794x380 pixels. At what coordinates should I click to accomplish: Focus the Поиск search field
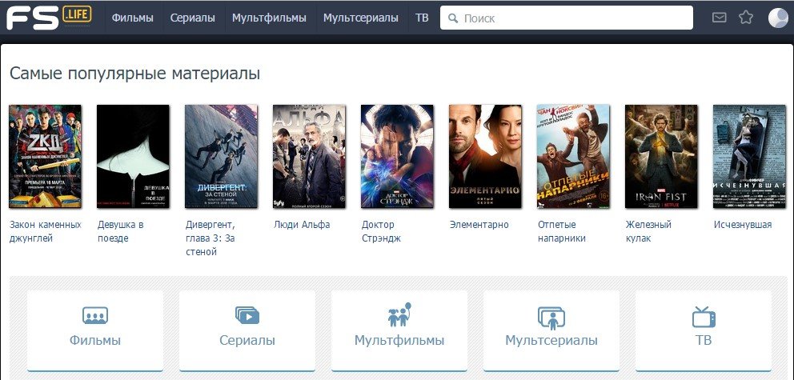pos(567,18)
